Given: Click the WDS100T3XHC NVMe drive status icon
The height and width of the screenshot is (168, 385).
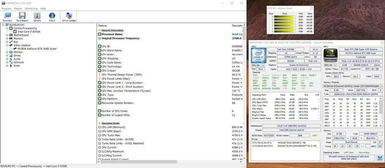Looking at the screenshot, I should (x=253, y=143).
